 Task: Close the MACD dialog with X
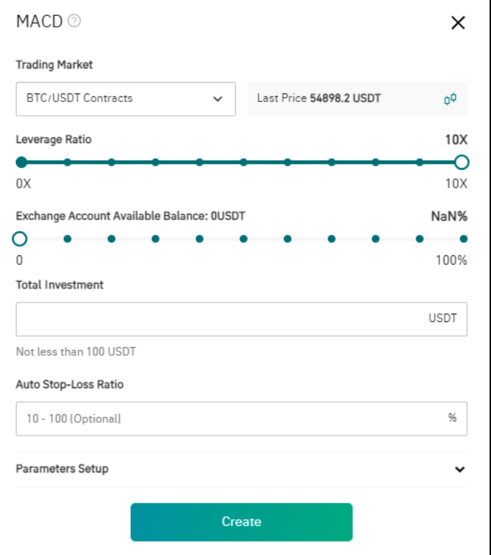pos(458,23)
